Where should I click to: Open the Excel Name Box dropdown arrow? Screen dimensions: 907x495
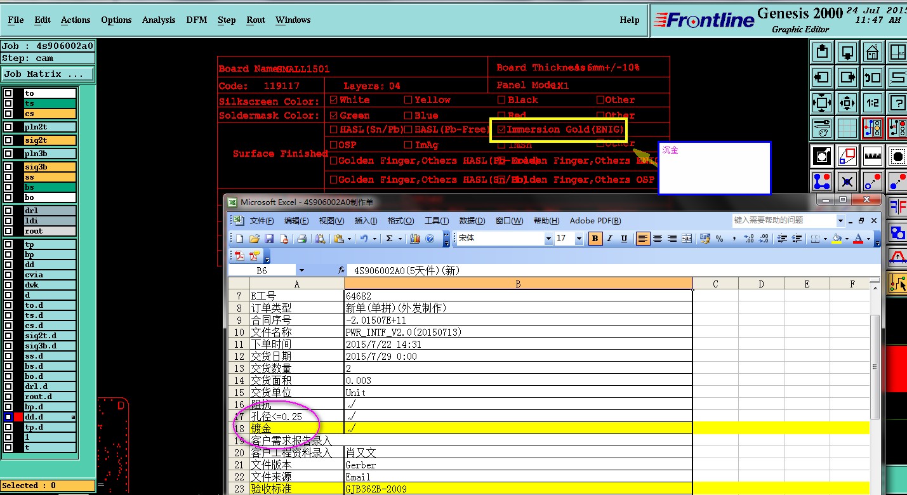301,270
